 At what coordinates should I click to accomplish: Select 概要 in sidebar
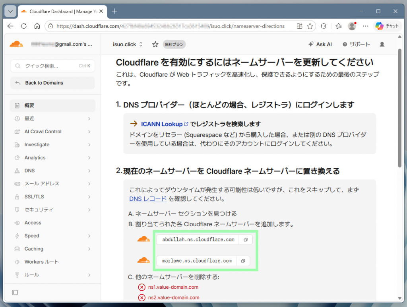[x=52, y=105]
